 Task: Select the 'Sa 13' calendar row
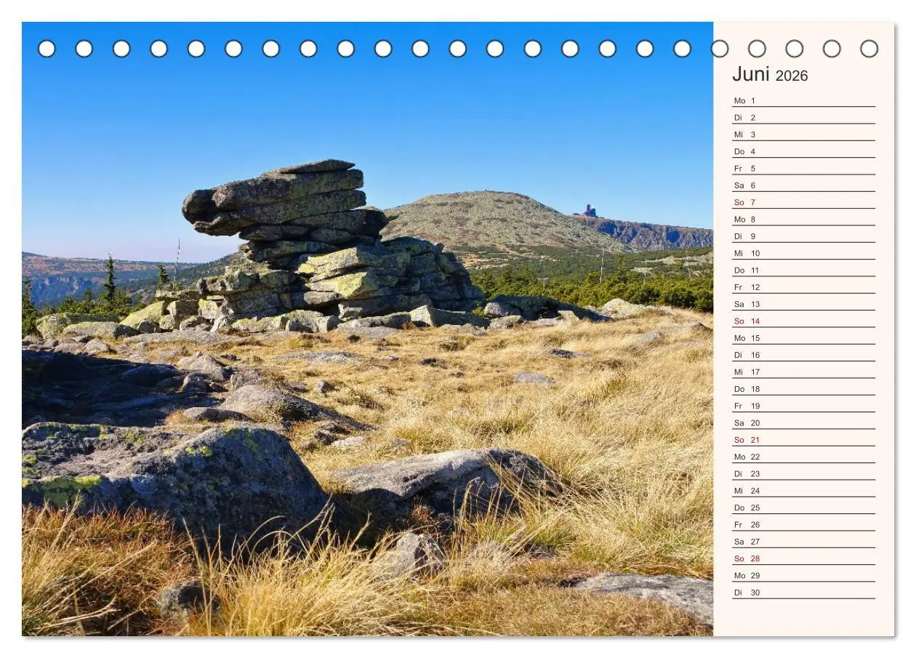803,304
